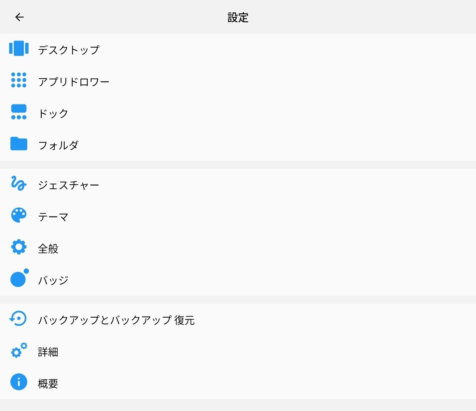The height and width of the screenshot is (411, 476).
Task: Click the blue folder icon
Action: pos(19,144)
